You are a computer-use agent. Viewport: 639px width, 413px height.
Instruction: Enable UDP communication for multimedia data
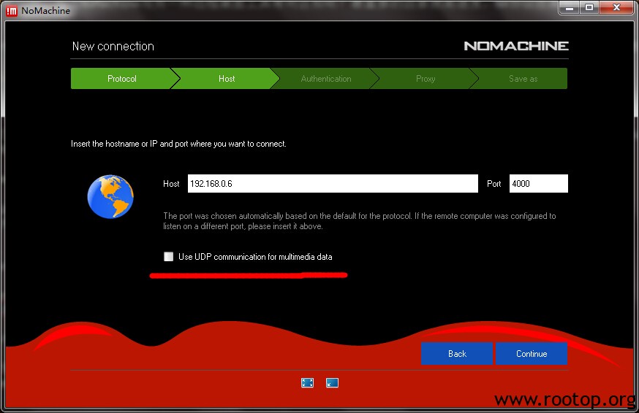pyautogui.click(x=168, y=256)
